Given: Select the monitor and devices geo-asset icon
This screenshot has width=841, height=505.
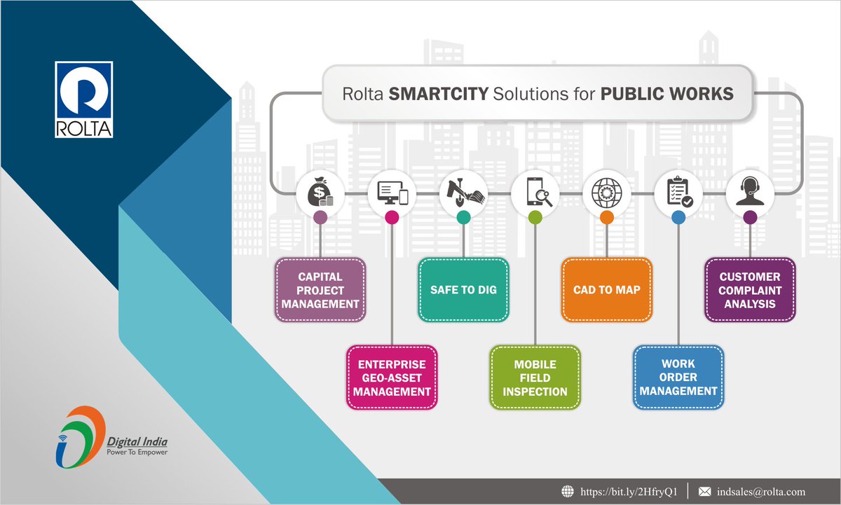Looking at the screenshot, I should coord(392,193).
